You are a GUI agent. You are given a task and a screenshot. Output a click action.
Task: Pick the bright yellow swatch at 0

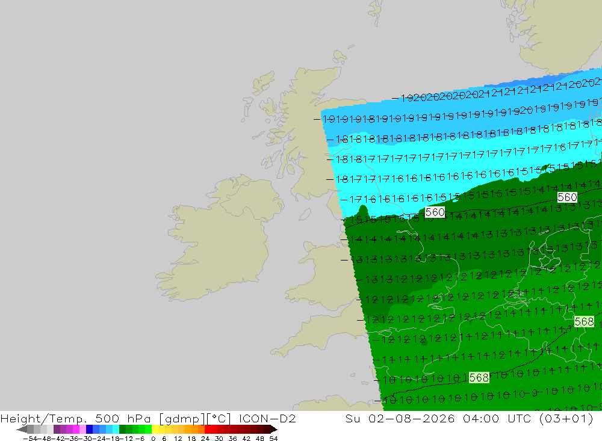click(x=155, y=430)
